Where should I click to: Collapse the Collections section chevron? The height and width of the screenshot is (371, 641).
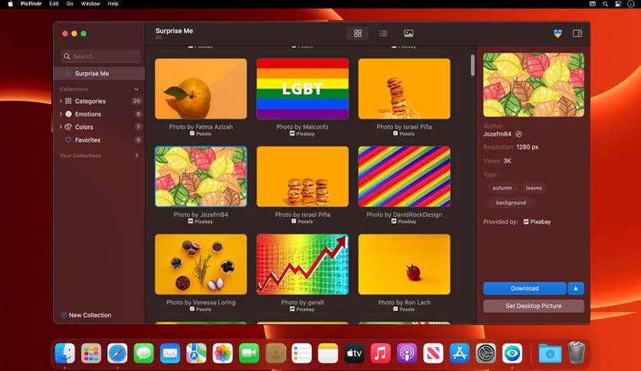coord(136,89)
